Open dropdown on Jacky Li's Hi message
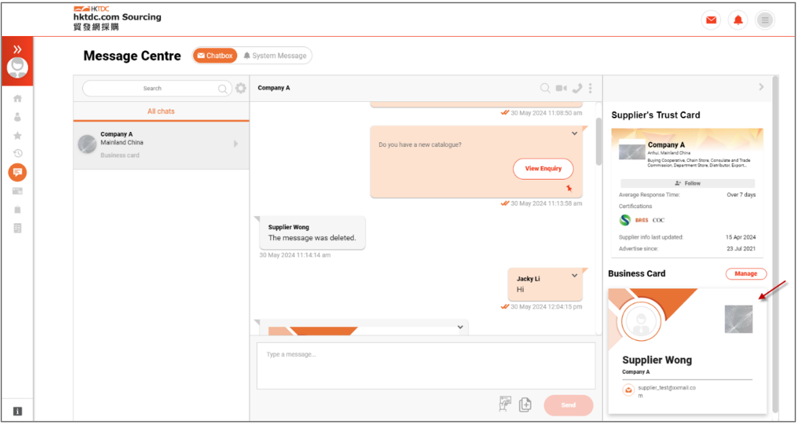Image resolution: width=798 pixels, height=425 pixels. (574, 276)
